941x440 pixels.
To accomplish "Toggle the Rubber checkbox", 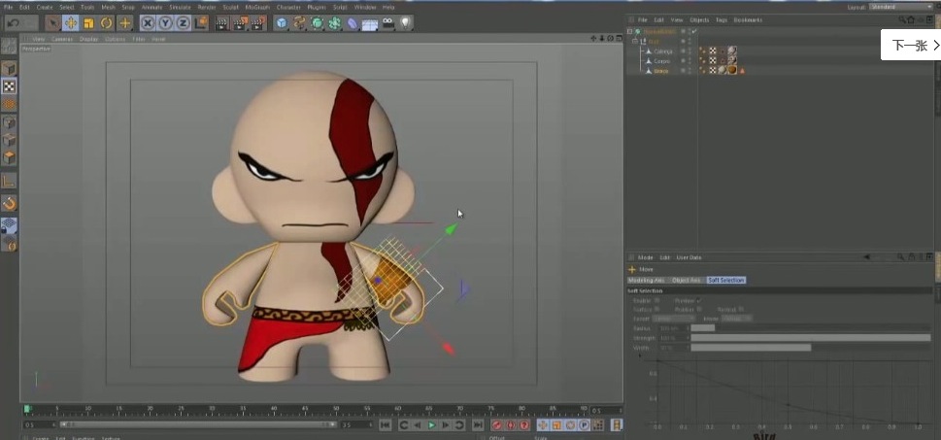I will [x=699, y=309].
